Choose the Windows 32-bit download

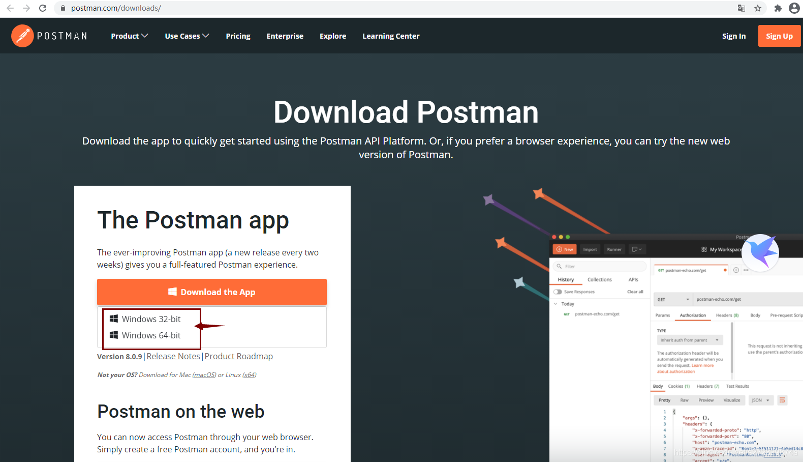tap(151, 319)
